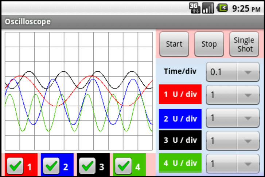265x177 pixels.
Task: Tap the Stop button
Action: coord(209,44)
